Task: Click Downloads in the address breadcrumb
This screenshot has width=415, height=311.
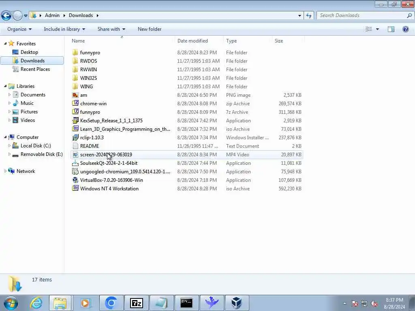Action: point(81,15)
